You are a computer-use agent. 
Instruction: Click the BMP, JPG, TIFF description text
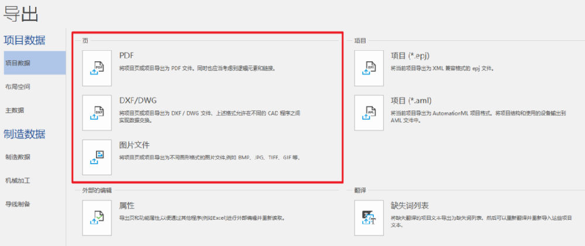[210, 158]
